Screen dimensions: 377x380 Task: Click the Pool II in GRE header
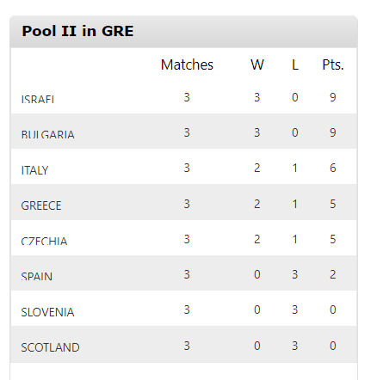coord(77,31)
